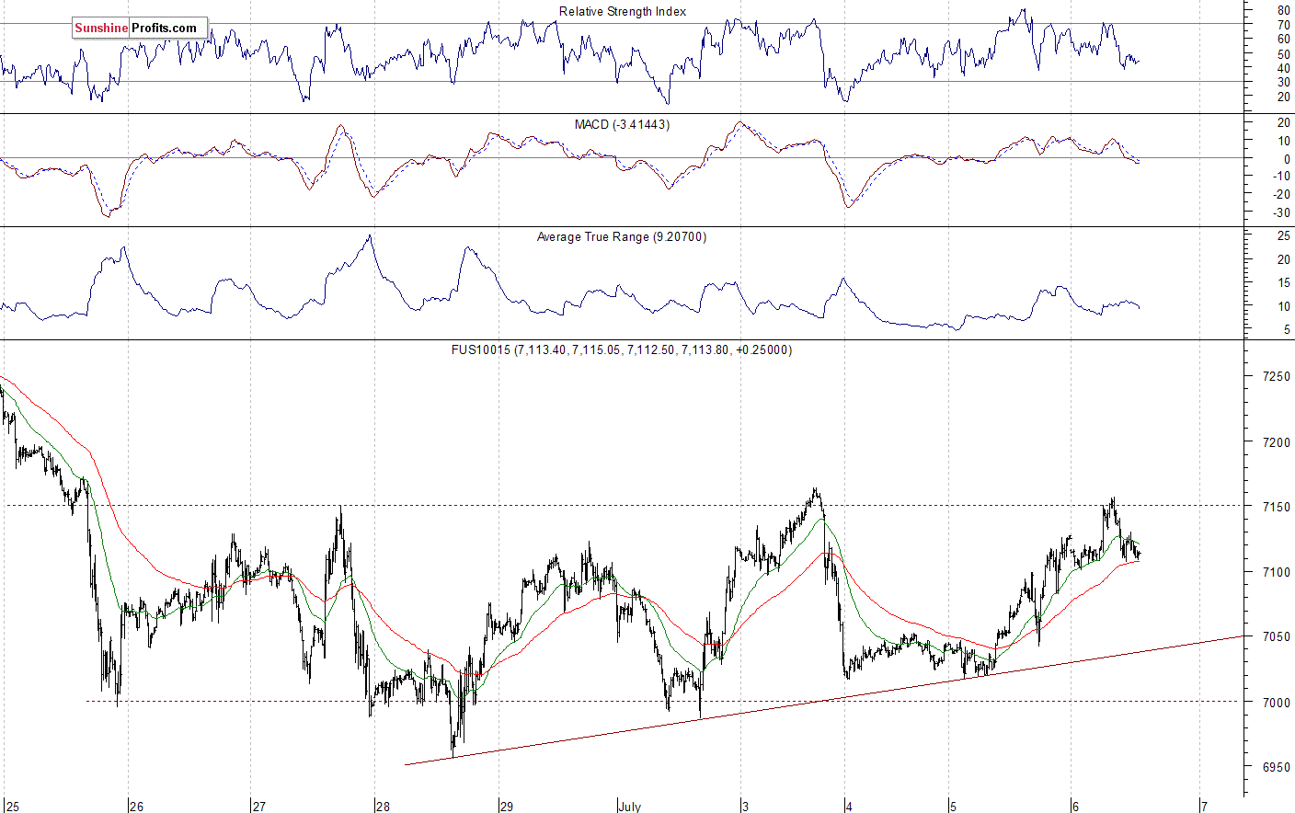The height and width of the screenshot is (813, 1295).
Task: Click the date label 4 on time axis
Action: (850, 807)
